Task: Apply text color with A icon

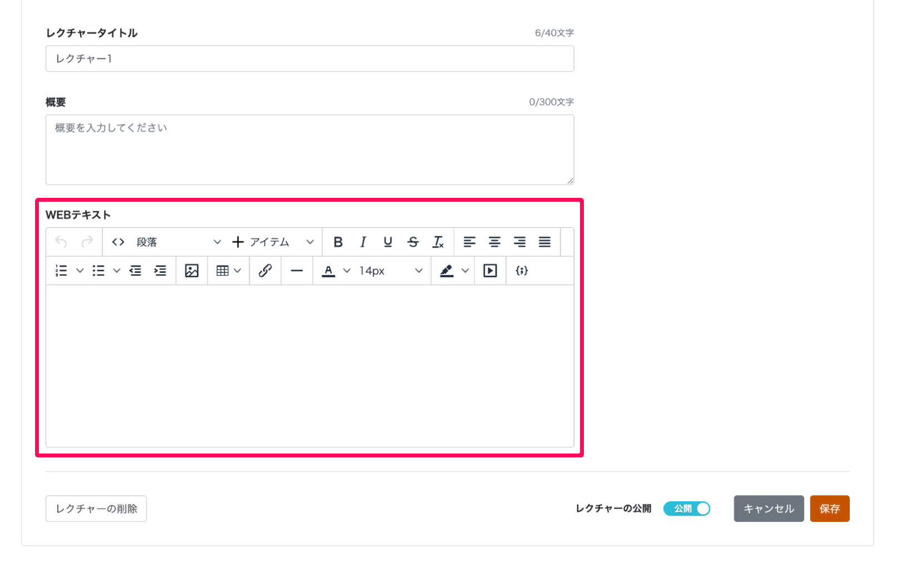Action: (x=329, y=271)
